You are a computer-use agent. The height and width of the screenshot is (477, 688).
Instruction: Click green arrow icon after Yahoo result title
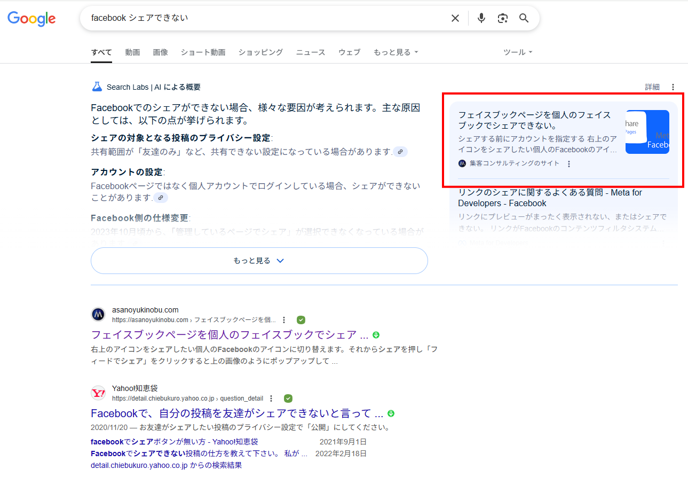[391, 413]
